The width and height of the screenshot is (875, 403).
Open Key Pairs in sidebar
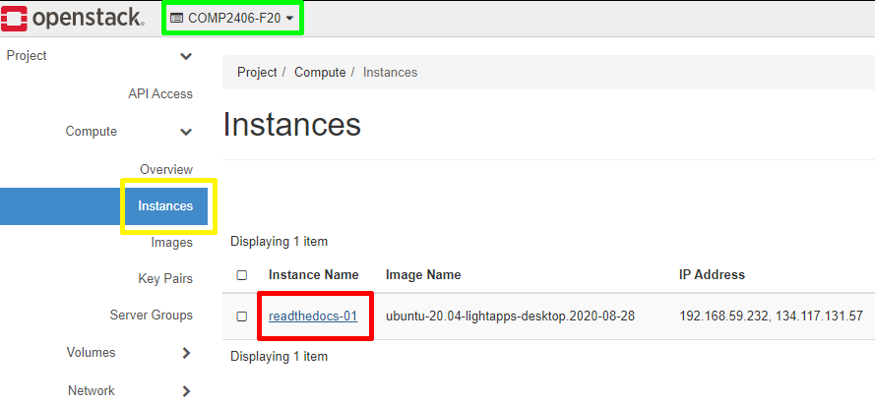coord(164,279)
